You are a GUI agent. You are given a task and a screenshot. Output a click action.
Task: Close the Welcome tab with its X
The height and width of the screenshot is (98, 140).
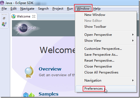pos(34,16)
